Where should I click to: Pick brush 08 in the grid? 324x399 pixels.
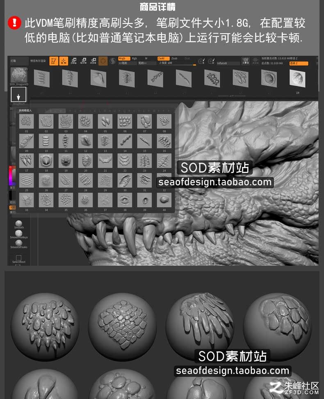[164, 121]
